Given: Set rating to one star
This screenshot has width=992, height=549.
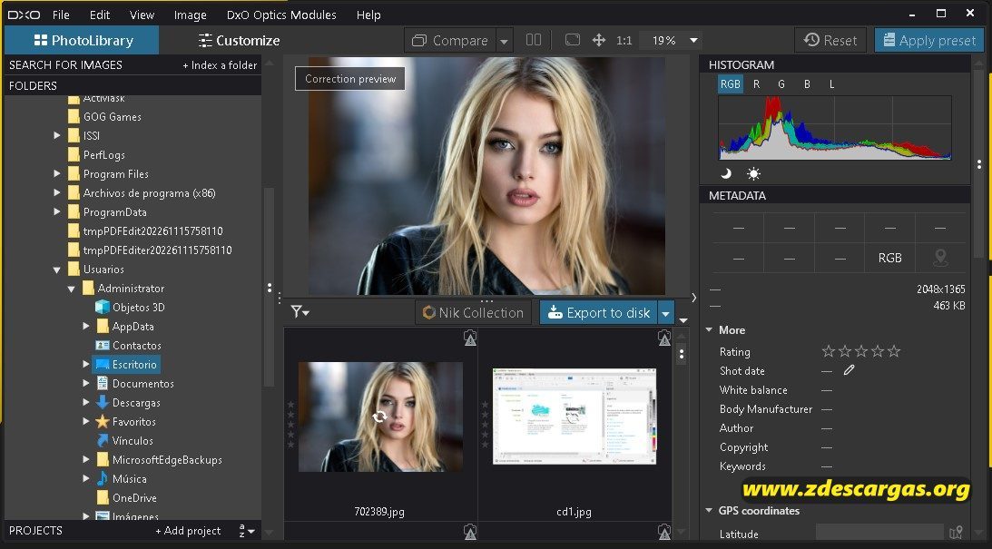Looking at the screenshot, I should pyautogui.click(x=828, y=351).
